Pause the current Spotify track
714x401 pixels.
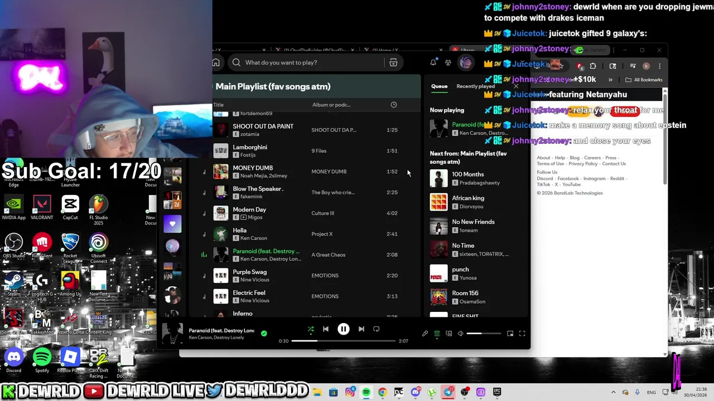tap(344, 329)
